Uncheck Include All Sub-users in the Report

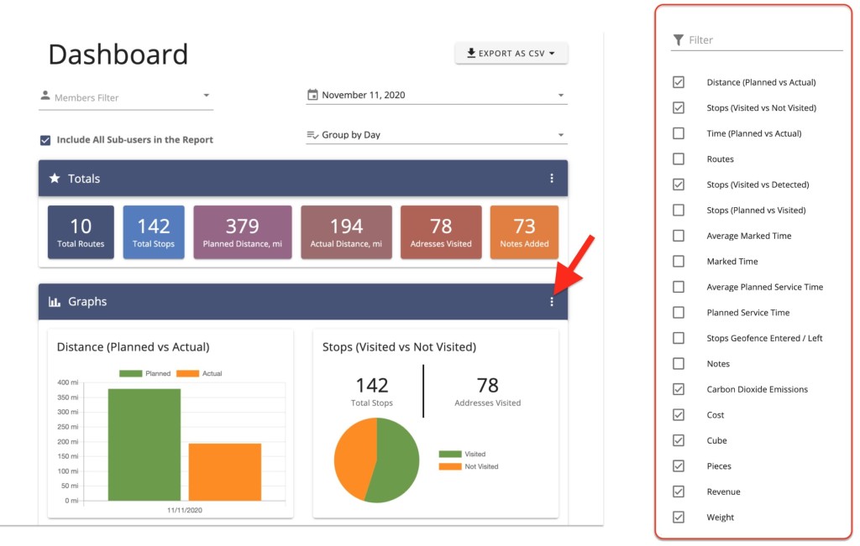(x=45, y=140)
